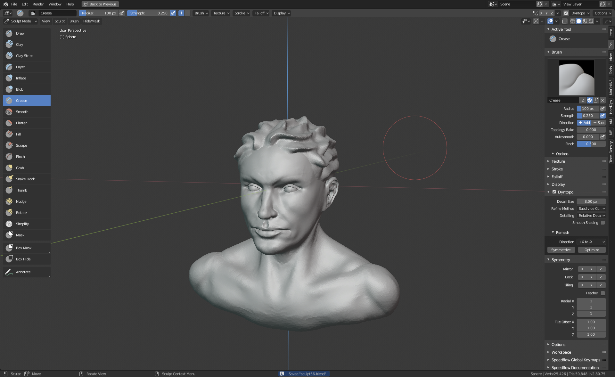
Task: Adjust the Pinch slider in Brush panel
Action: click(591, 144)
